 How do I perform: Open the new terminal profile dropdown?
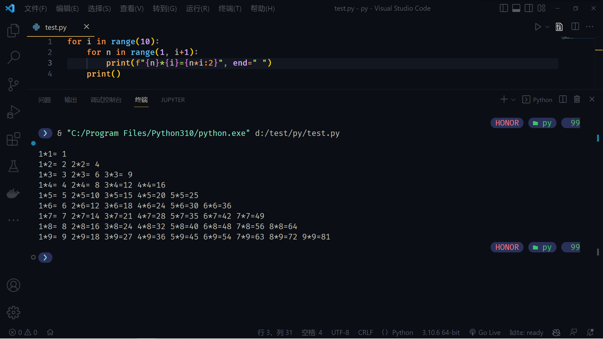513,99
